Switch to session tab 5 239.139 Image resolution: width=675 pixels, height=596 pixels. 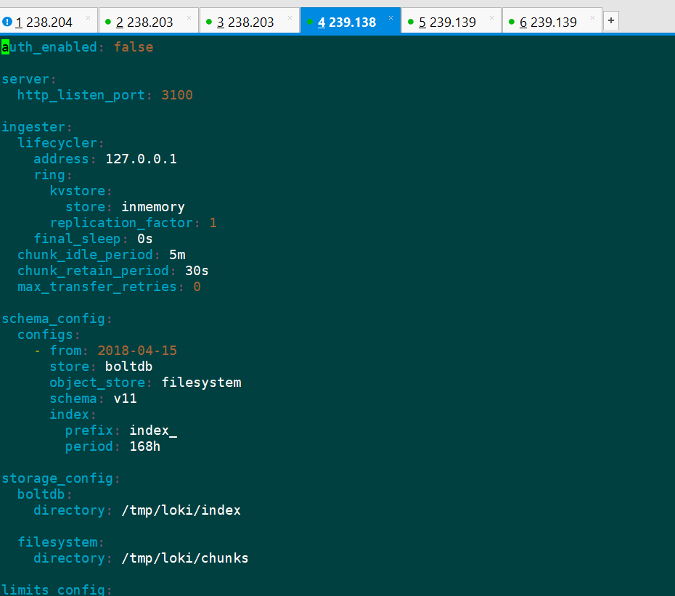(451, 20)
